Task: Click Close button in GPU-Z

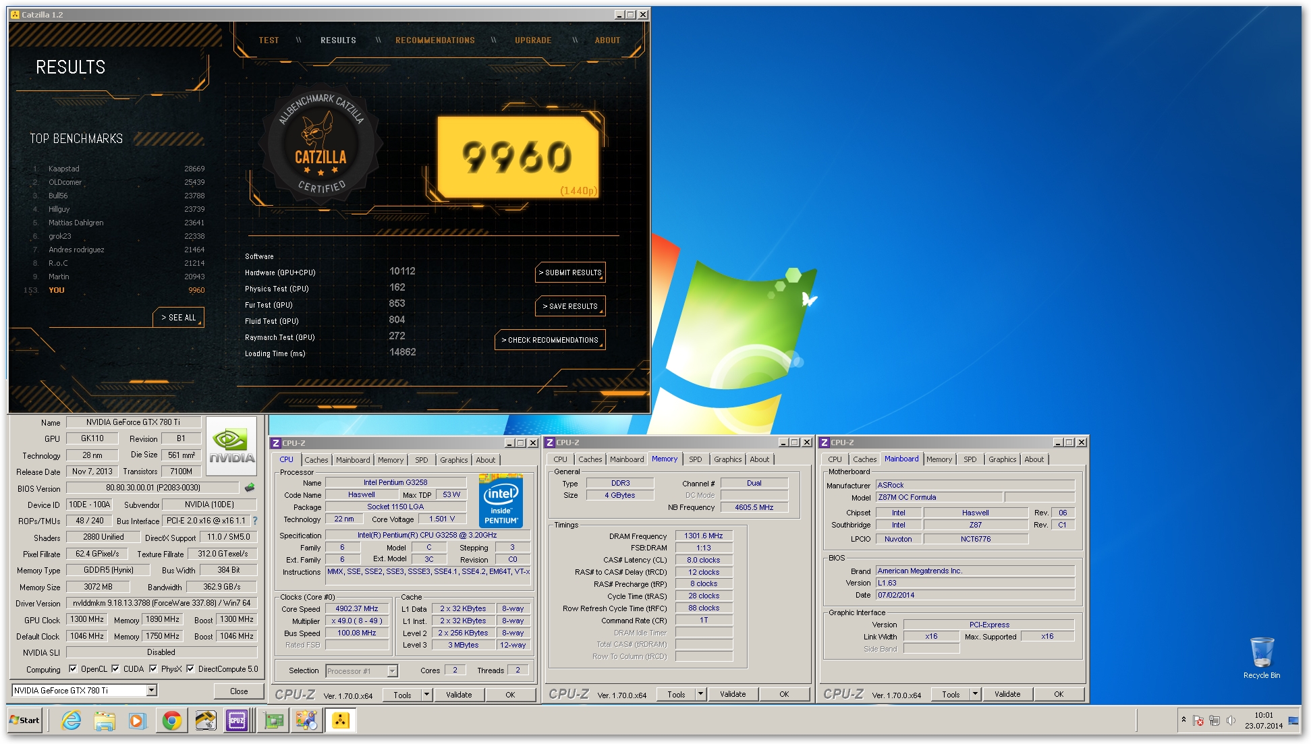Action: click(x=239, y=691)
